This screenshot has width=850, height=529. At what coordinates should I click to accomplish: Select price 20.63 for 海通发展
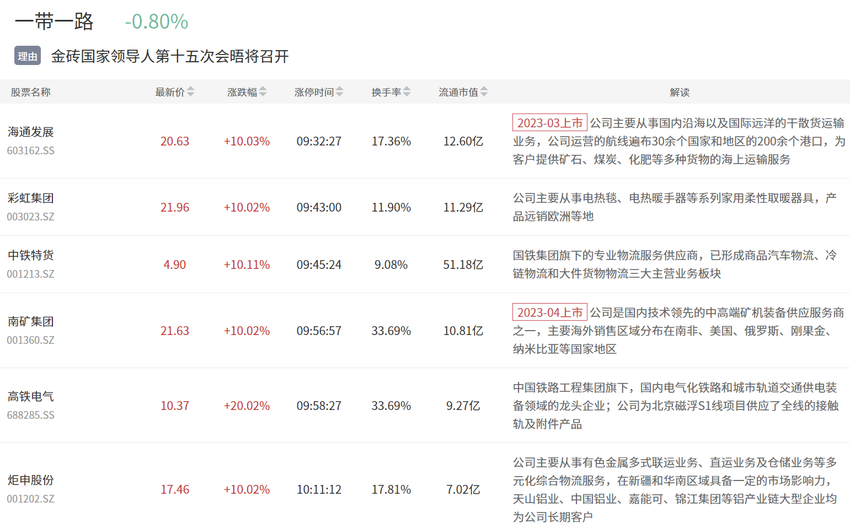pyautogui.click(x=175, y=141)
